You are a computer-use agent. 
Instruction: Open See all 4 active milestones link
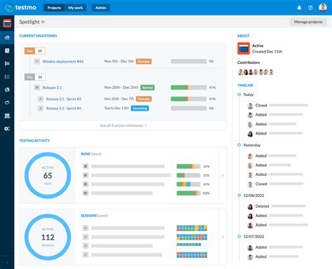coord(123,125)
